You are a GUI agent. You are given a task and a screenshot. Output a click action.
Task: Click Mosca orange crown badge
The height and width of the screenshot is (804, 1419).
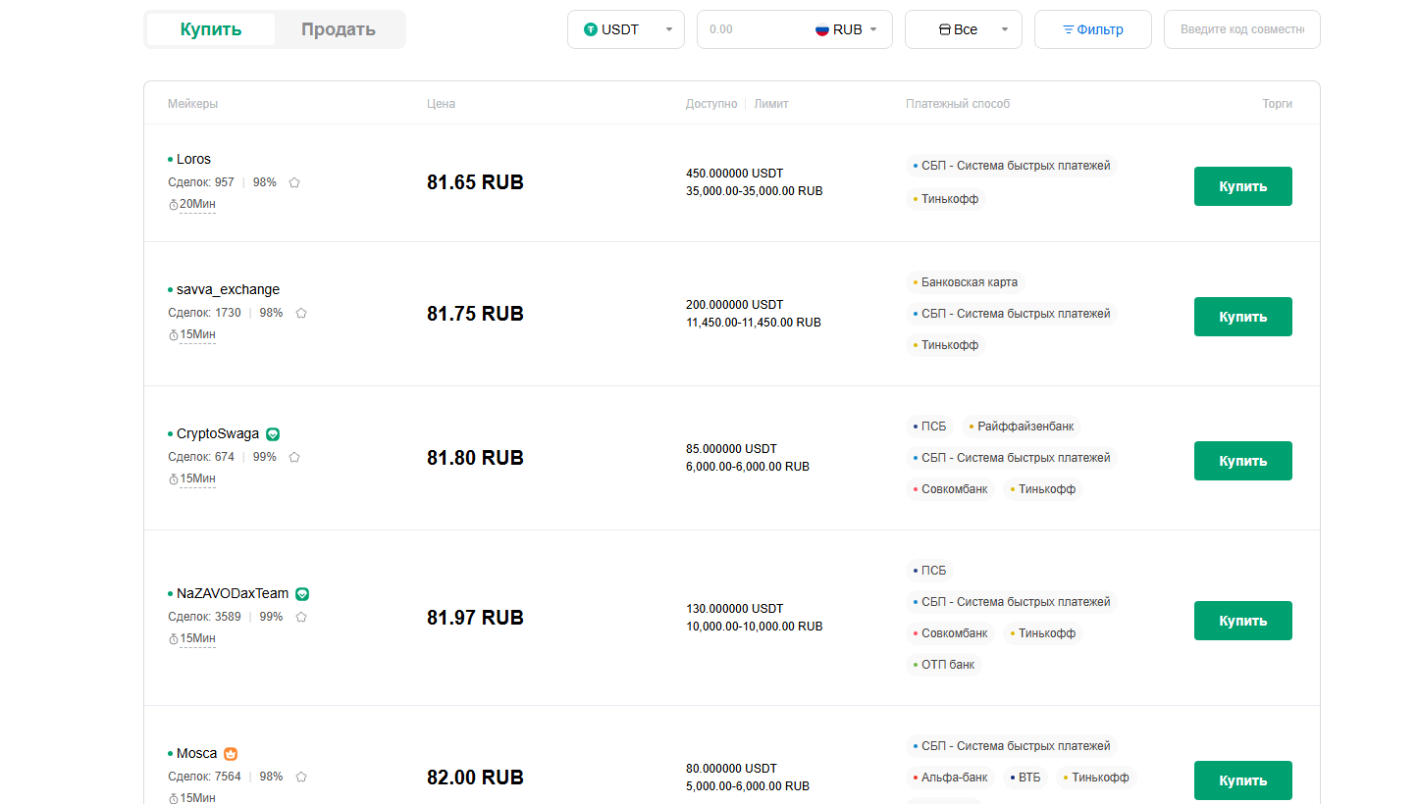click(231, 754)
